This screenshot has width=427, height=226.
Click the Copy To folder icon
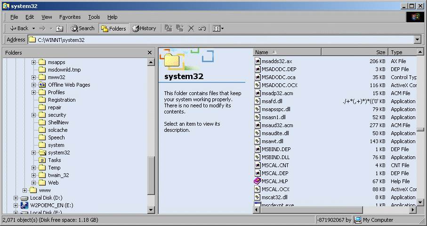(180, 28)
